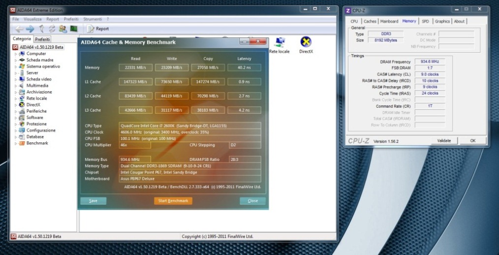Expand the Scheda madre node arrow
This screenshot has width=499, height=255.
[x=16, y=61]
